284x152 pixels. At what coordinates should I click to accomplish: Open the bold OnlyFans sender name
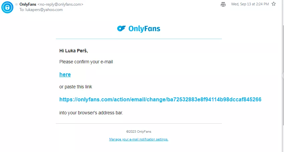pos(28,4)
